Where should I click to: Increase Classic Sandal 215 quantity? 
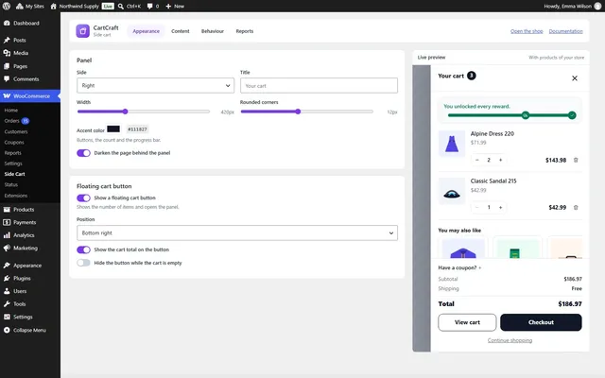pos(500,208)
